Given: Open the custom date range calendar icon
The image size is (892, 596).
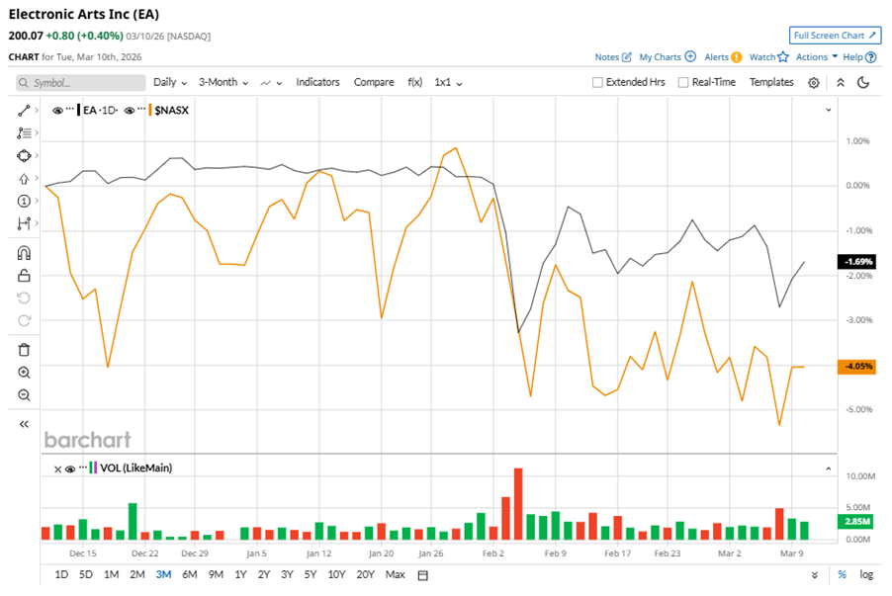Looking at the screenshot, I should (x=423, y=575).
